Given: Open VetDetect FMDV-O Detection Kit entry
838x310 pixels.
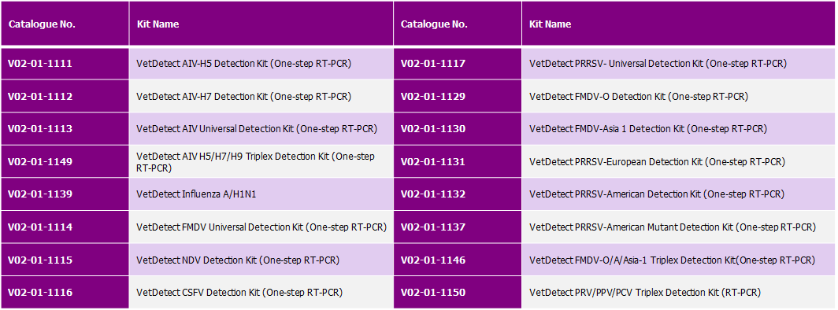Looking at the screenshot, I should [639, 97].
